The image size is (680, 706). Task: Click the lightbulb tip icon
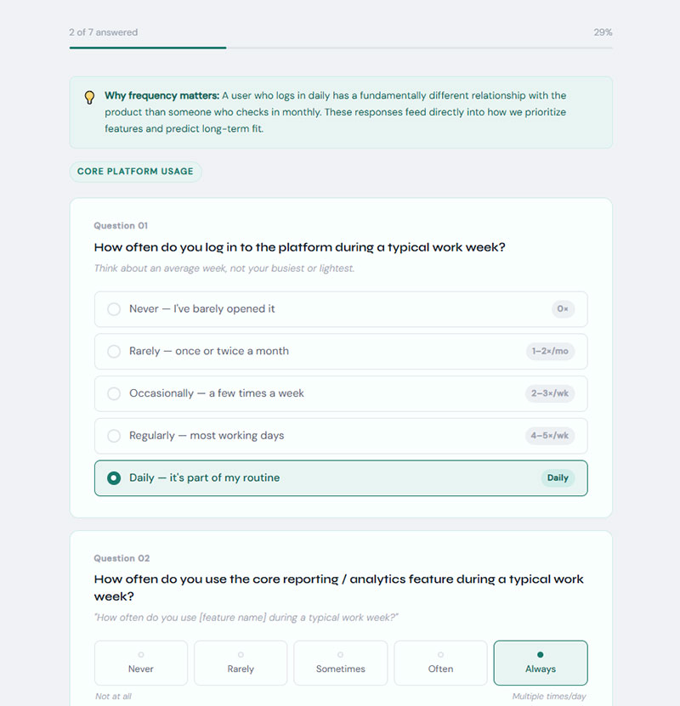pyautogui.click(x=89, y=97)
